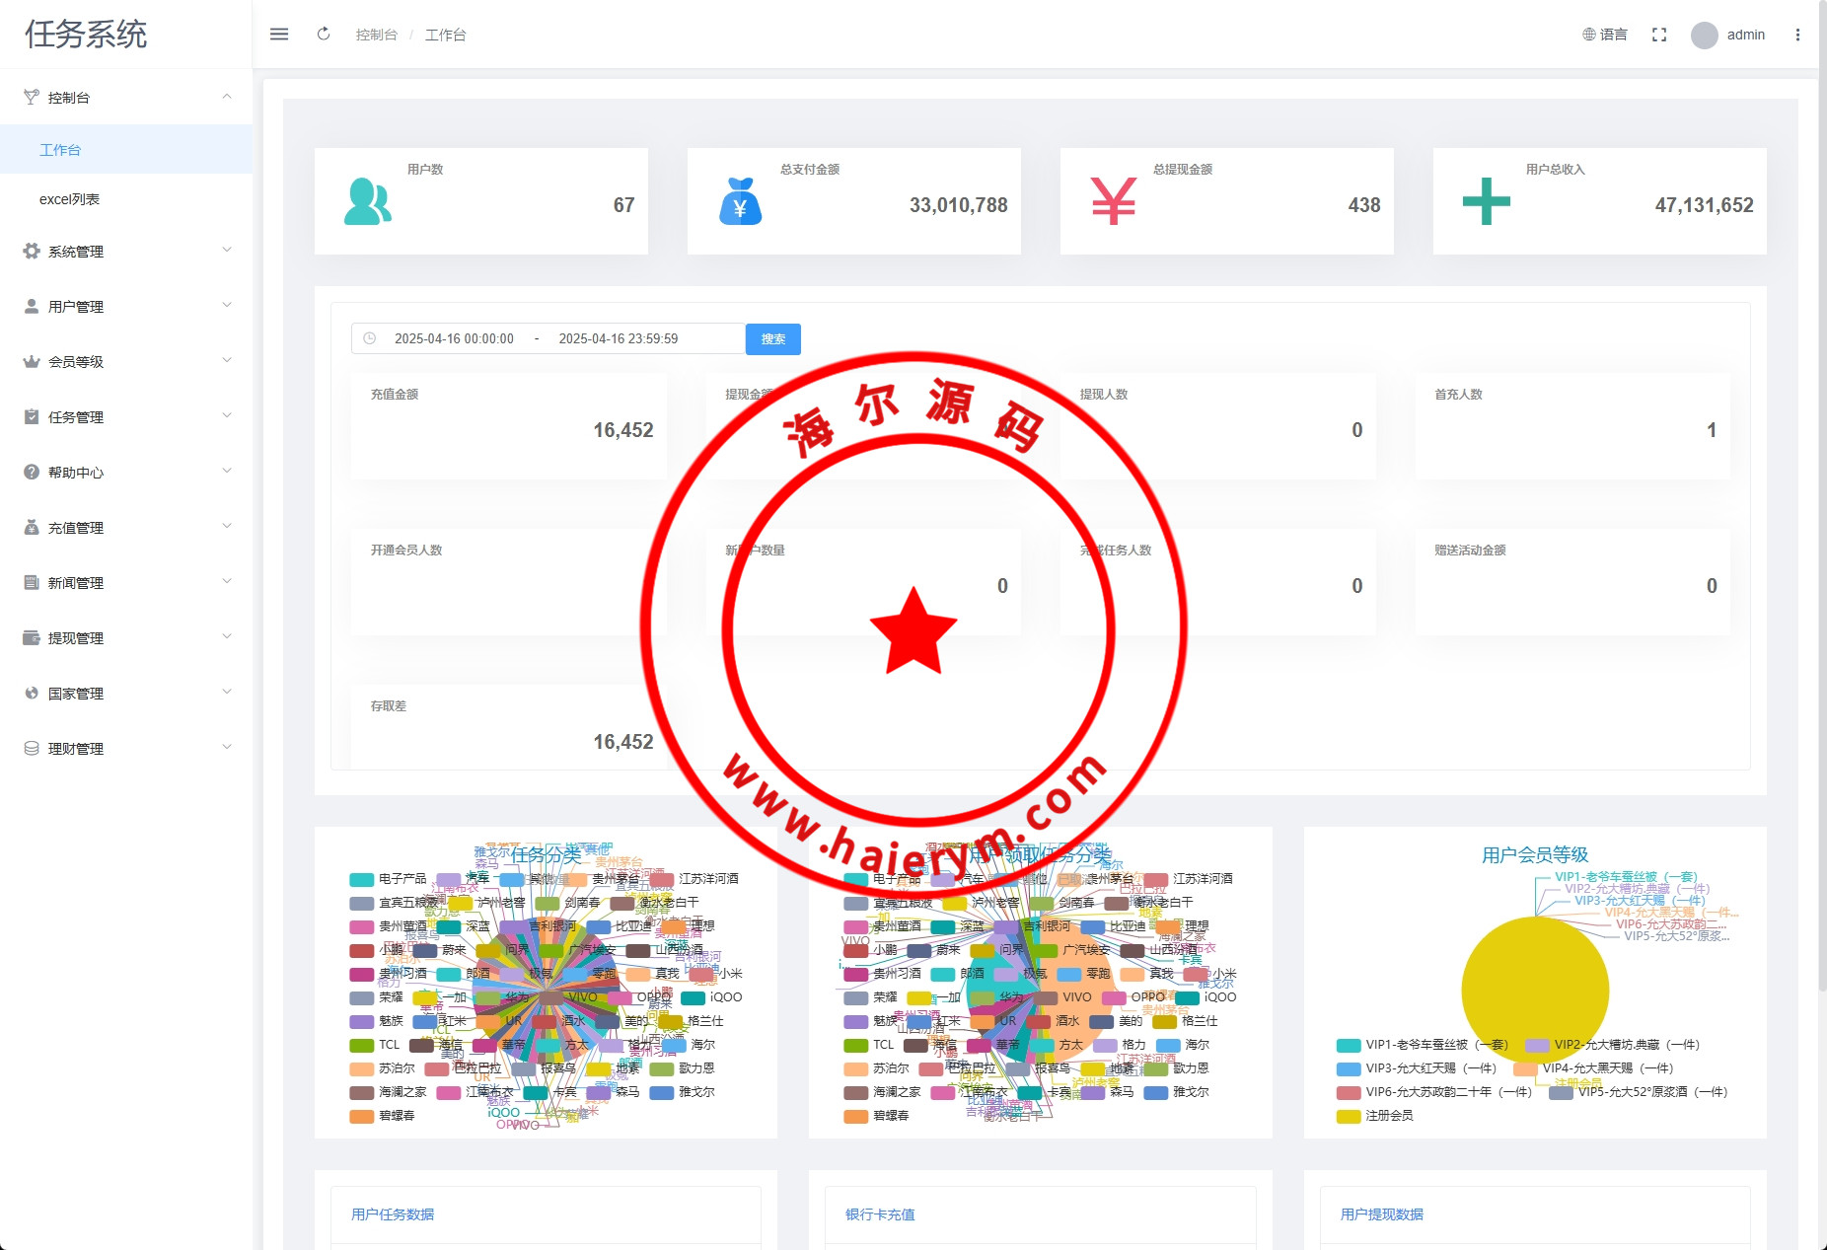Toggle fullscreen mode icon

tap(1659, 35)
